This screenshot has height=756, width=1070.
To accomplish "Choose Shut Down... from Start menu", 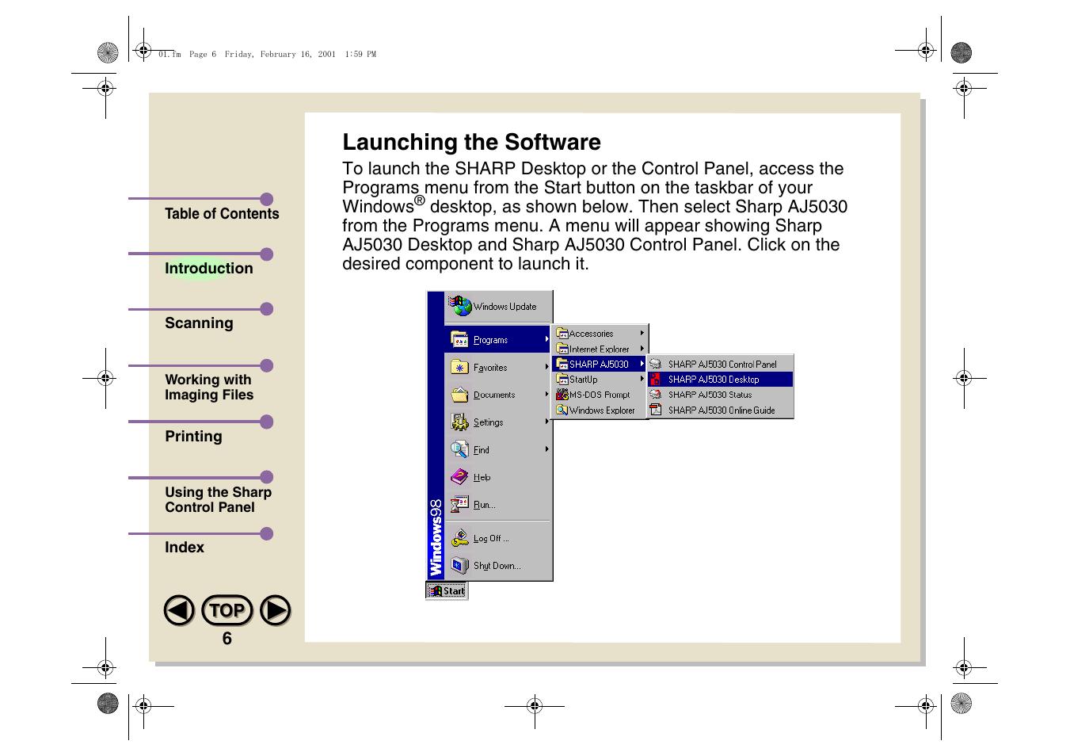I will click(498, 566).
